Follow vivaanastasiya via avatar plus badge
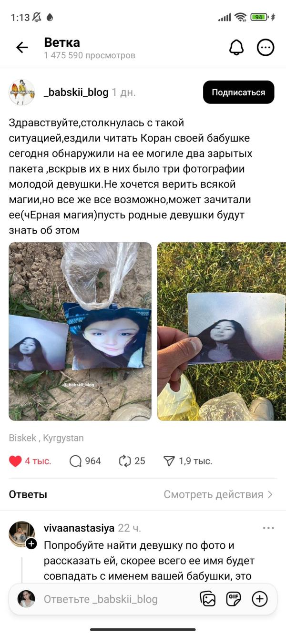The height and width of the screenshot is (635, 286). tap(31, 543)
